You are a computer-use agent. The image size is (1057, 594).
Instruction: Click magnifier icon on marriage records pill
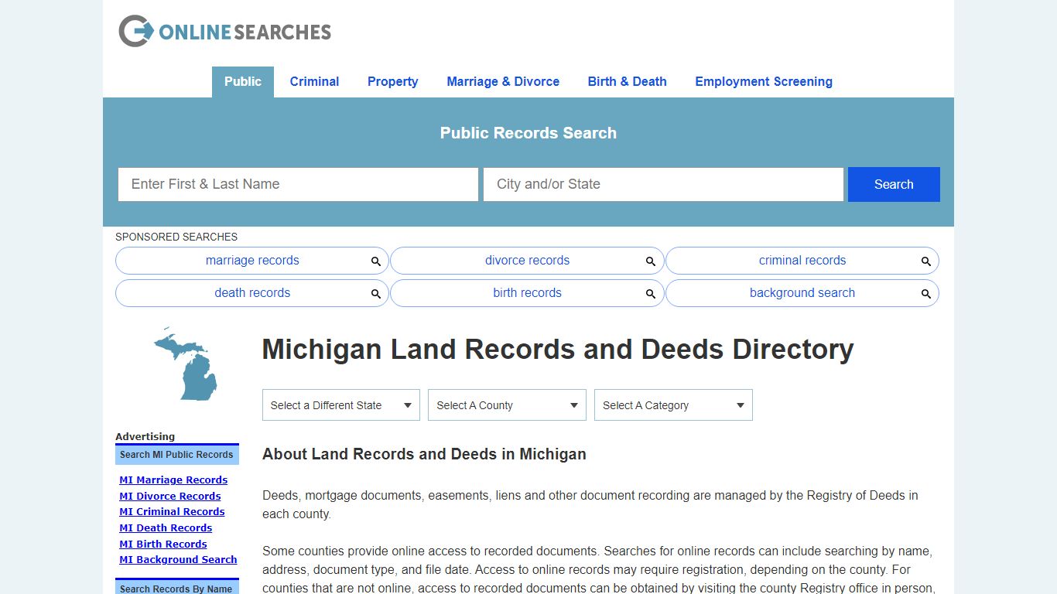click(375, 261)
